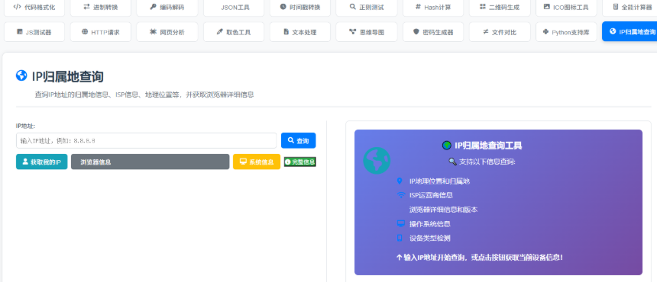Click the location pin icon for IP地理位置
The height and width of the screenshot is (282, 657).
400,181
